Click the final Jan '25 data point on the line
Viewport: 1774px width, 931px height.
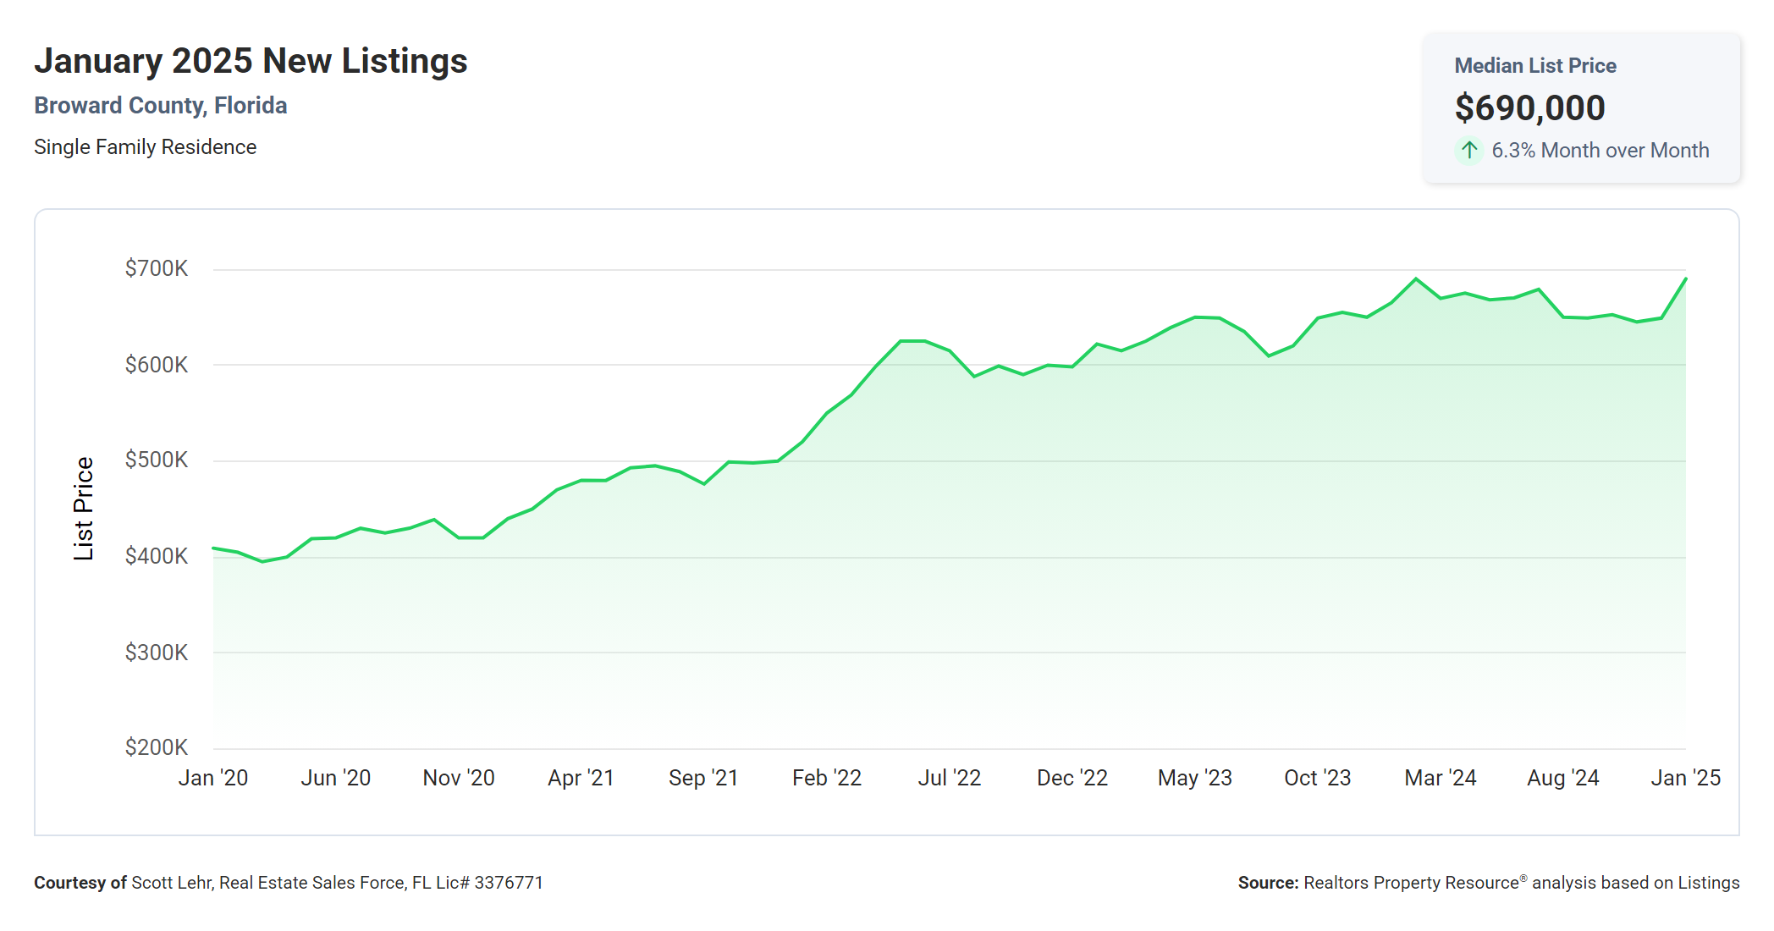pyautogui.click(x=1685, y=279)
